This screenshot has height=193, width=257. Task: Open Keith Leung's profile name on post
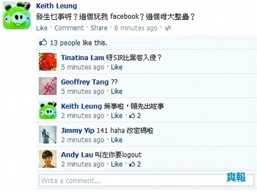tap(57, 6)
